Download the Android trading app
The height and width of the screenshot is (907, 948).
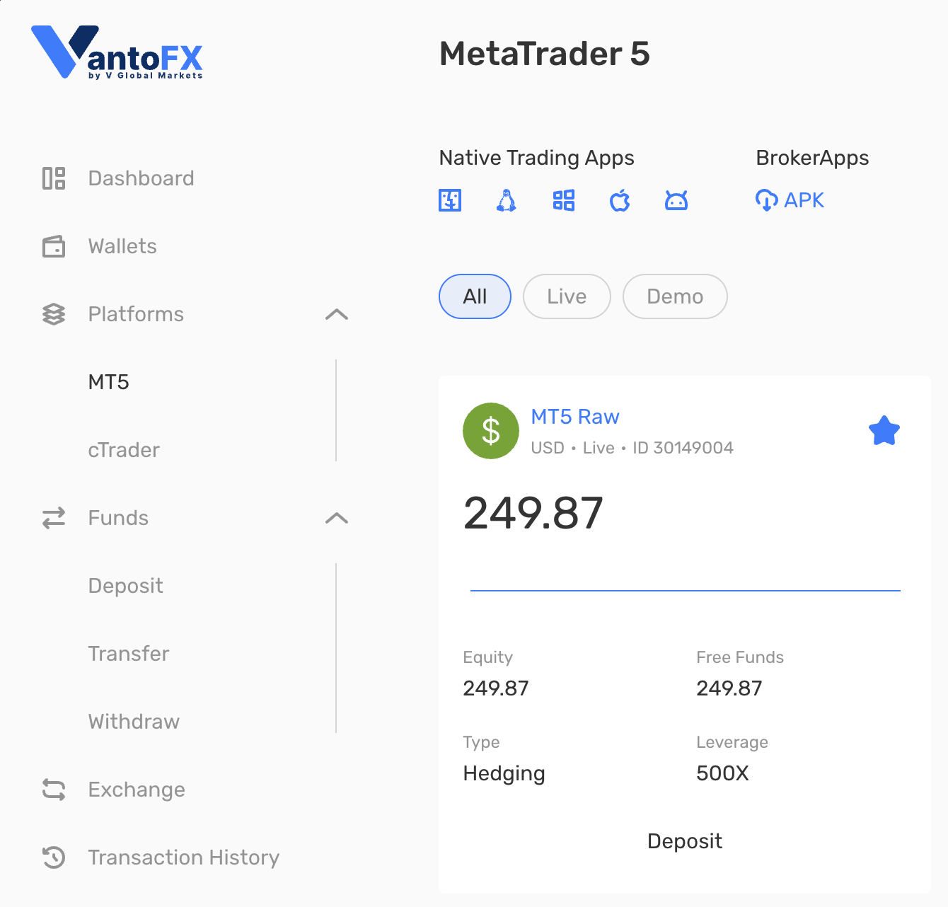[x=676, y=201]
